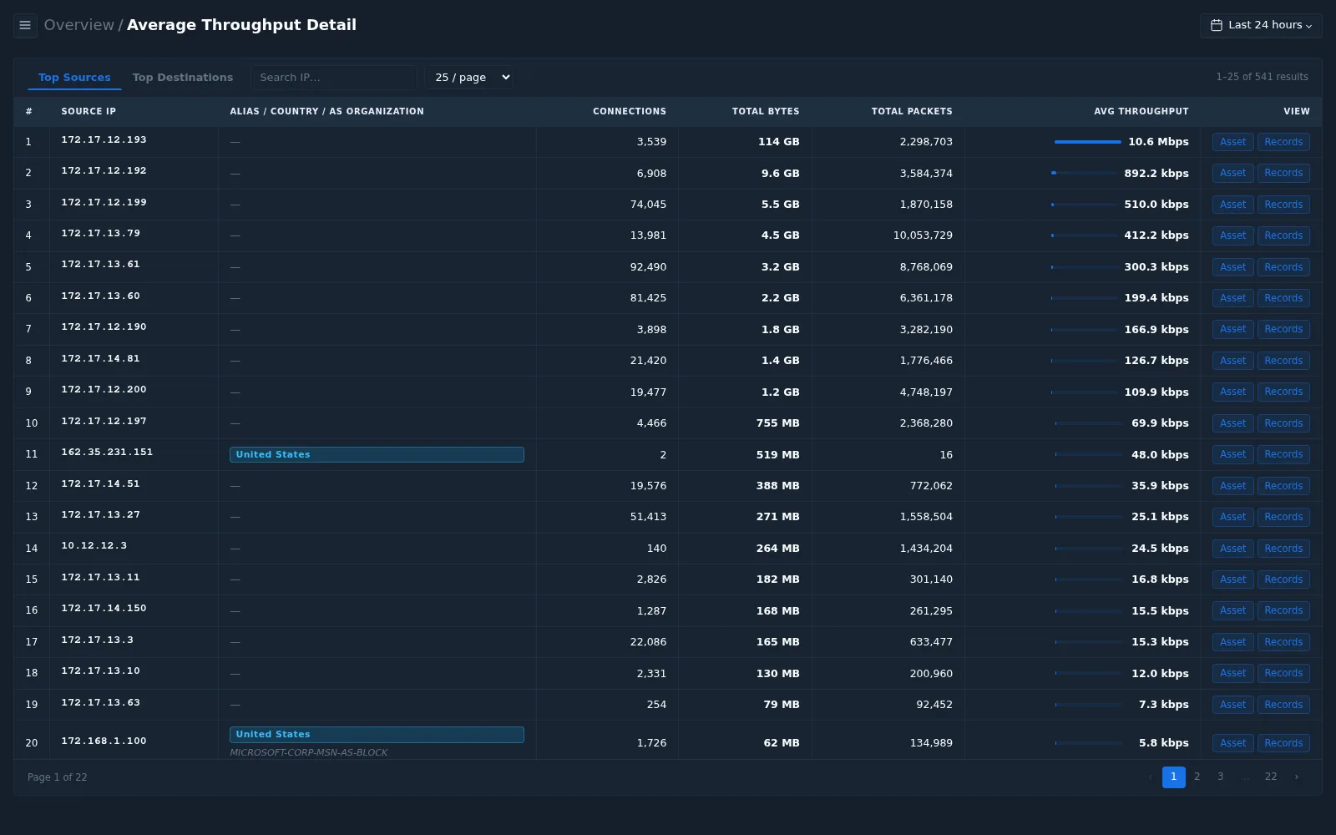1336x835 pixels.
Task: Select current page 1 button
Action: 1173,777
